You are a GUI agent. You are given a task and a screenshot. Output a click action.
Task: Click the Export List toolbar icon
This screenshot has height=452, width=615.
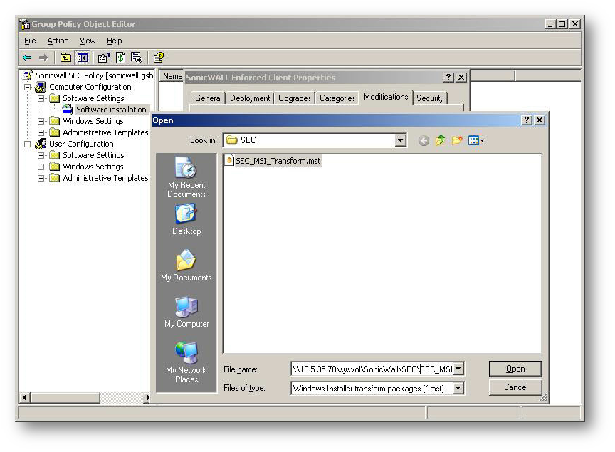click(x=136, y=58)
